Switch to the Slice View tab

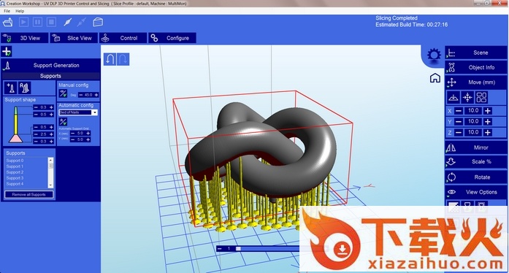pos(74,38)
